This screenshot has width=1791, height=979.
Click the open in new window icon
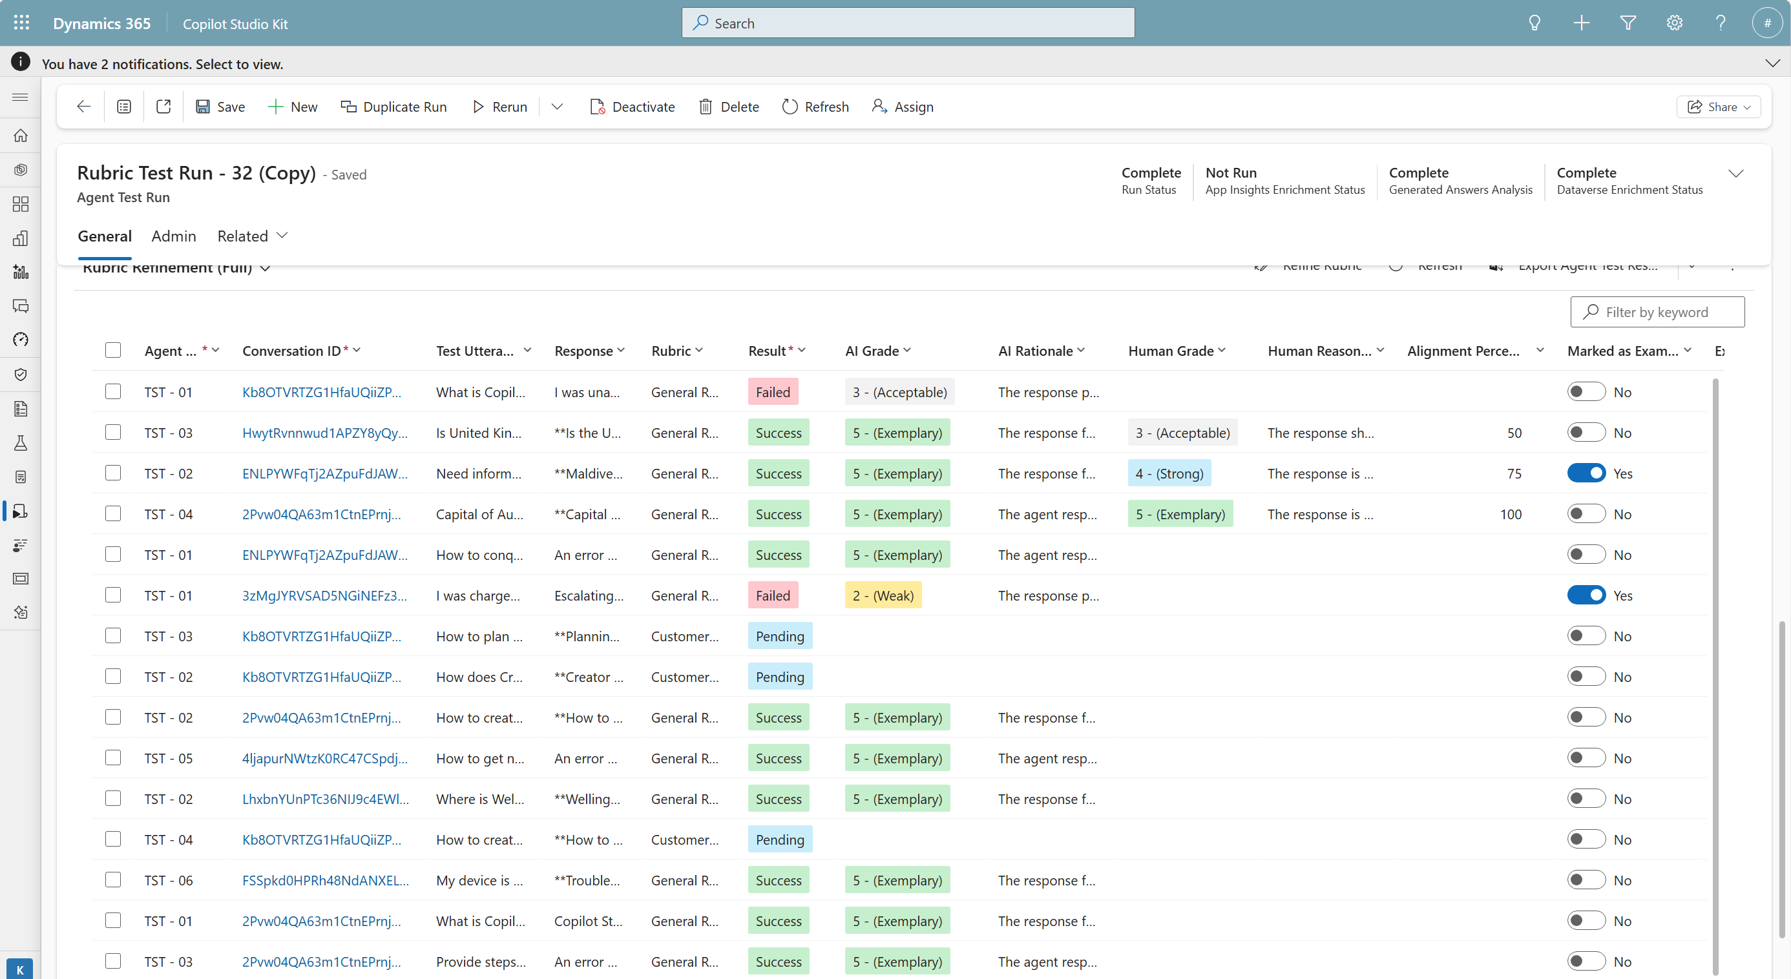pos(163,107)
